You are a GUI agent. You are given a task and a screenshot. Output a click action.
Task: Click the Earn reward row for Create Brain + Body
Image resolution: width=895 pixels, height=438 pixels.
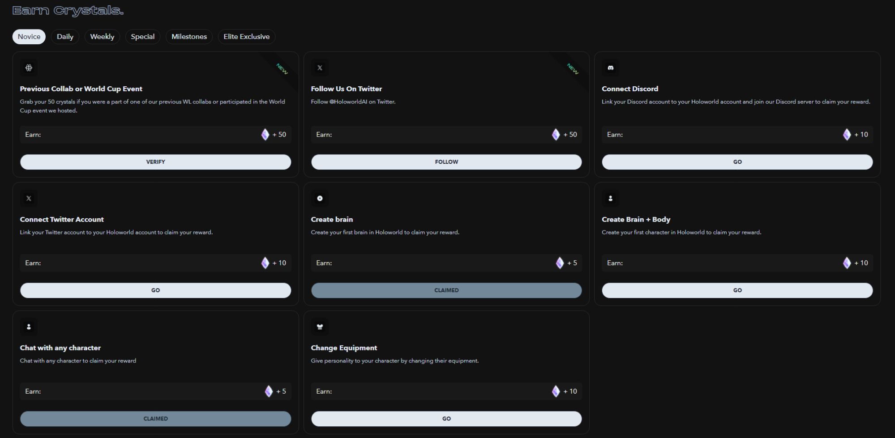tap(737, 263)
